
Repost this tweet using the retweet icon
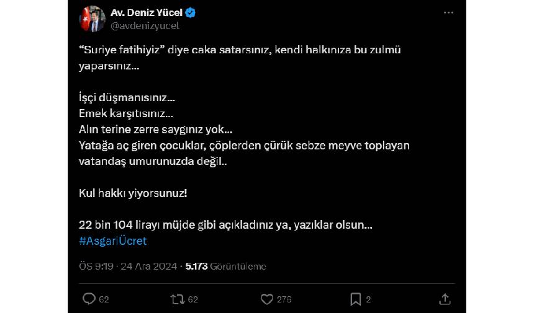178,299
